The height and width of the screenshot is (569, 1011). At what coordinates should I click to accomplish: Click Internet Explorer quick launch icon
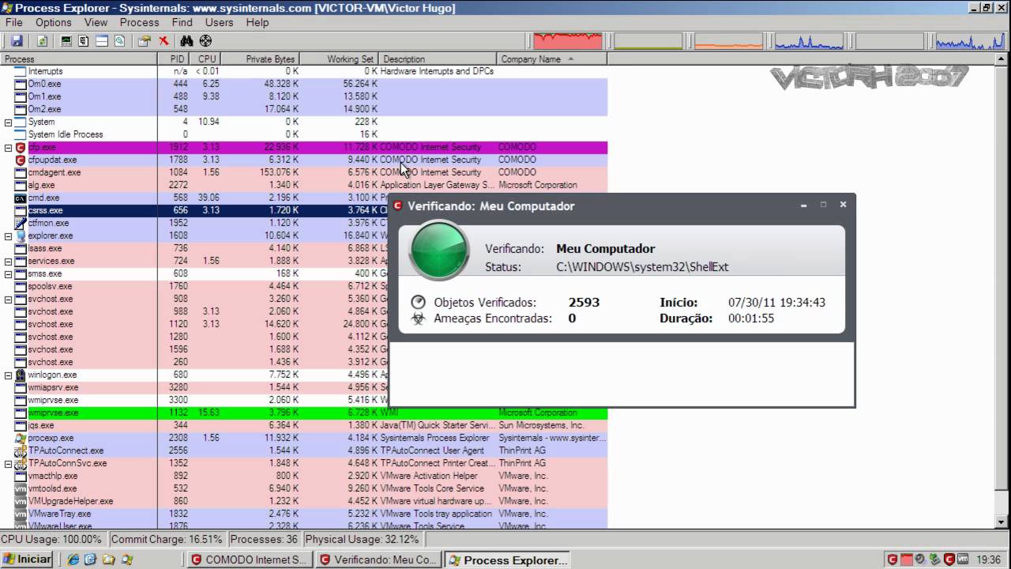73,560
